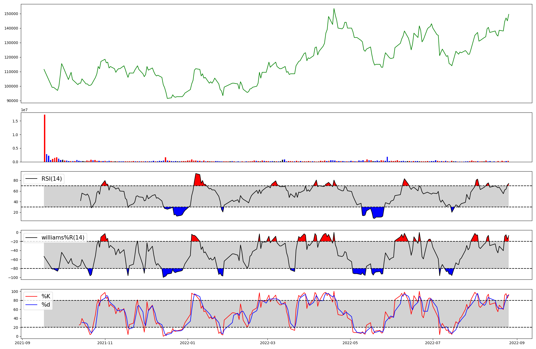Click the 2022-03 x-axis date label
This screenshot has height=349, width=536.
(x=267, y=343)
